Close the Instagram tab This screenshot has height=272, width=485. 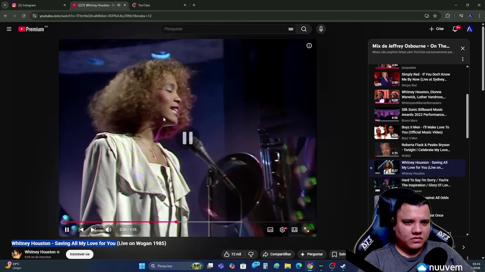pyautogui.click(x=64, y=5)
